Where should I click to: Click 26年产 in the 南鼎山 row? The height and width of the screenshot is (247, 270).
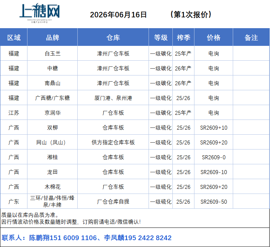pyautogui.click(x=183, y=83)
